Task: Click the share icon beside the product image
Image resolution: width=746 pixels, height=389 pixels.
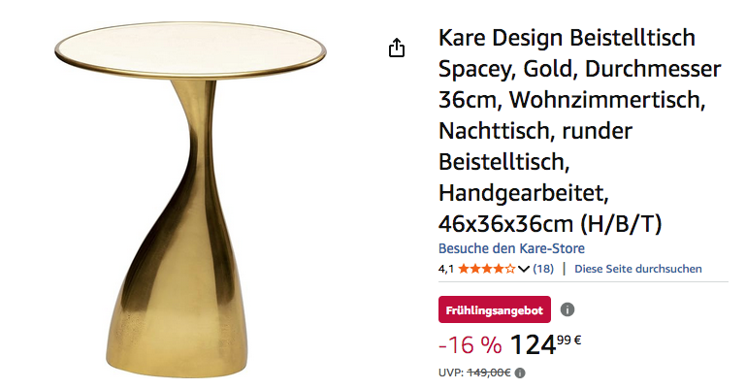Action: pyautogui.click(x=397, y=48)
